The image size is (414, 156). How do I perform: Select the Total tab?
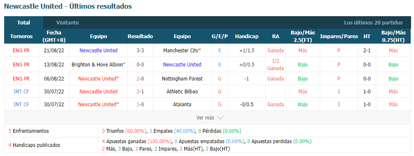(24, 23)
